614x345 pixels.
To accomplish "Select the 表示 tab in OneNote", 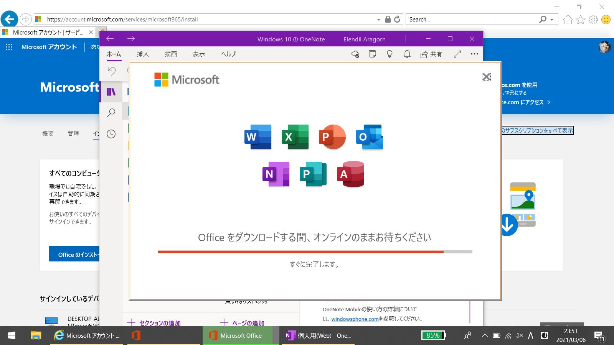I will coord(199,54).
